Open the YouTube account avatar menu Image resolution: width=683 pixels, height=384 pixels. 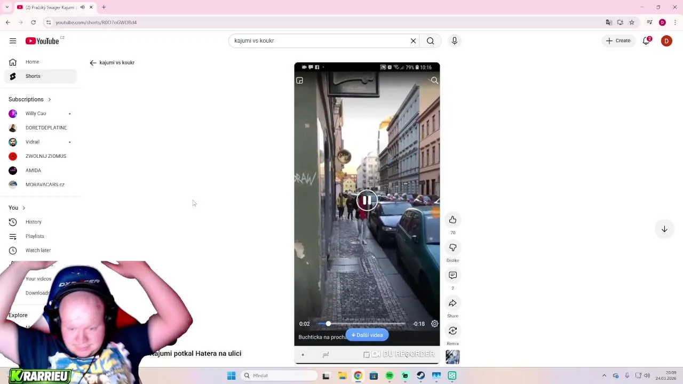(666, 41)
